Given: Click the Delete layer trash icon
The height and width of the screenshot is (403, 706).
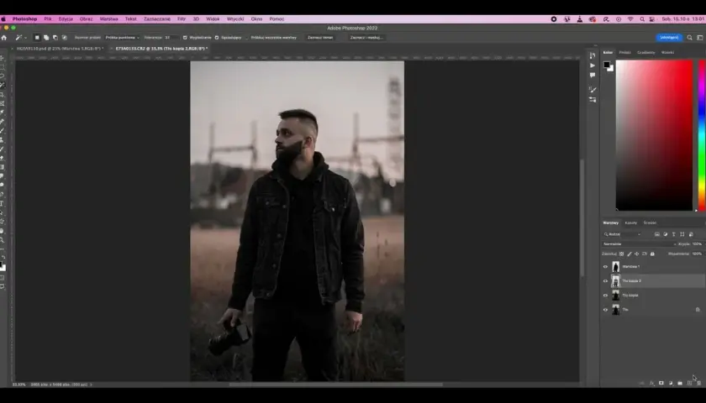Looking at the screenshot, I should coord(698,383).
